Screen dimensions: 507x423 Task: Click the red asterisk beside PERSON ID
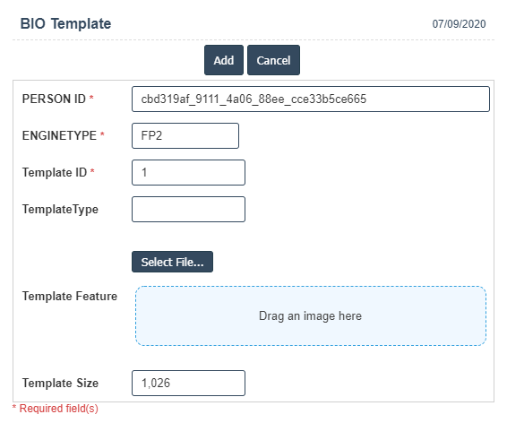pyautogui.click(x=91, y=98)
